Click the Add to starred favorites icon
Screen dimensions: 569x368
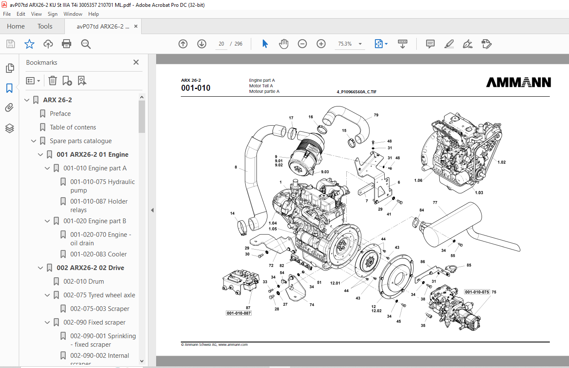[x=29, y=44]
